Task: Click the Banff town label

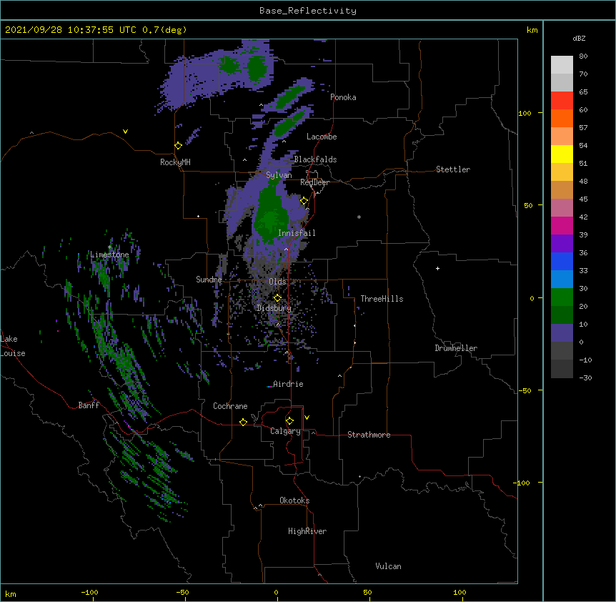Action: pos(89,405)
